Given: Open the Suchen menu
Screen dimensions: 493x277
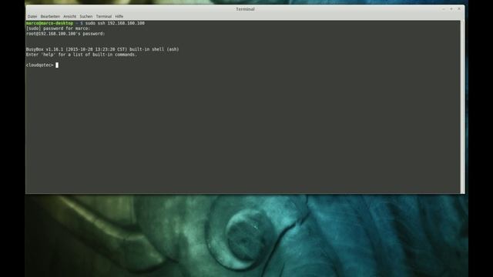Looking at the screenshot, I should (86, 16).
